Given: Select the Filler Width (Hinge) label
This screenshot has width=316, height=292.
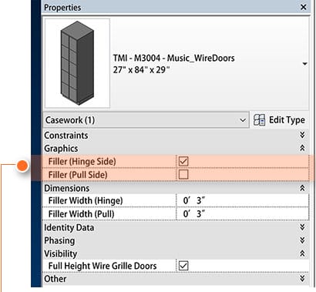Looking at the screenshot, I should [x=86, y=200].
